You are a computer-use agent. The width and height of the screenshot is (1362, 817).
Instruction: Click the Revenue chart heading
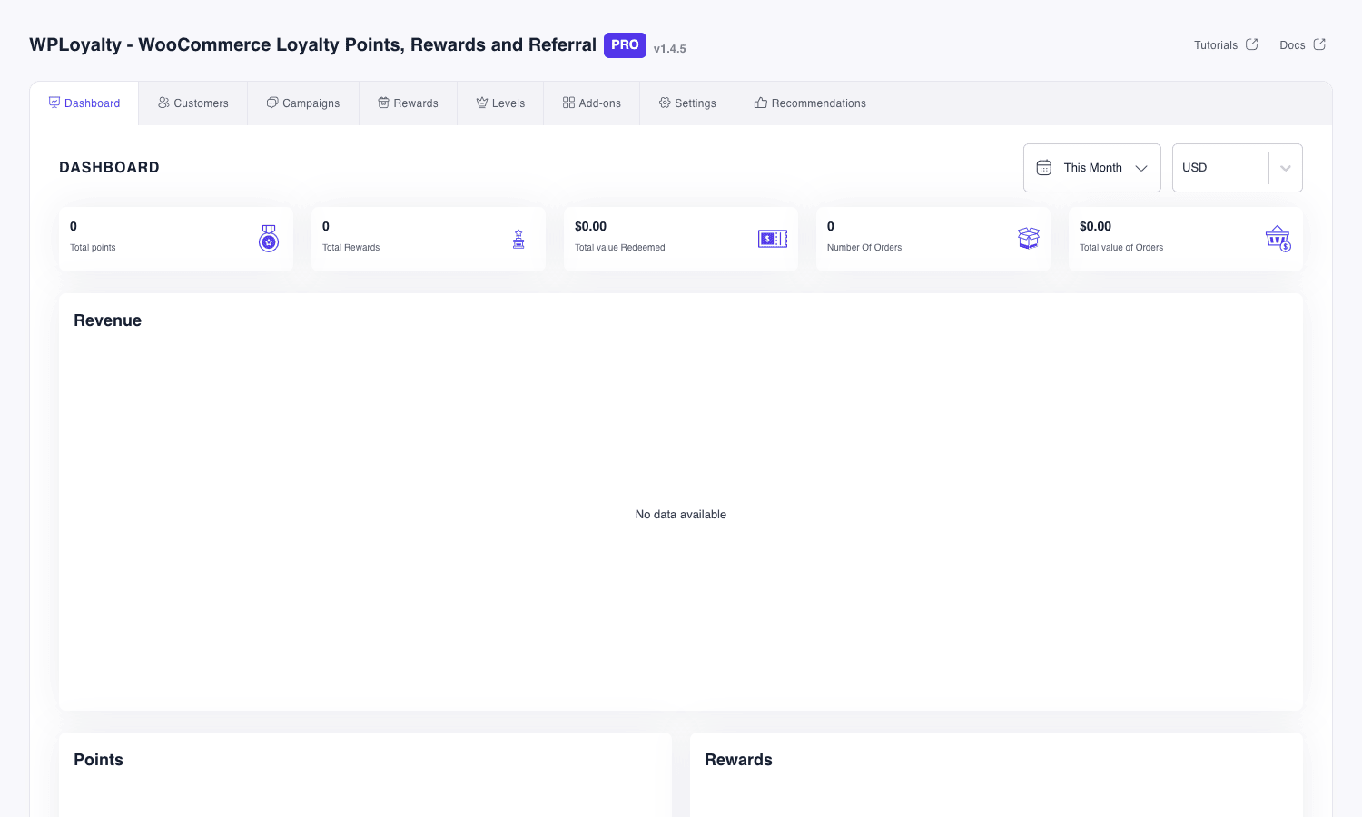point(107,320)
